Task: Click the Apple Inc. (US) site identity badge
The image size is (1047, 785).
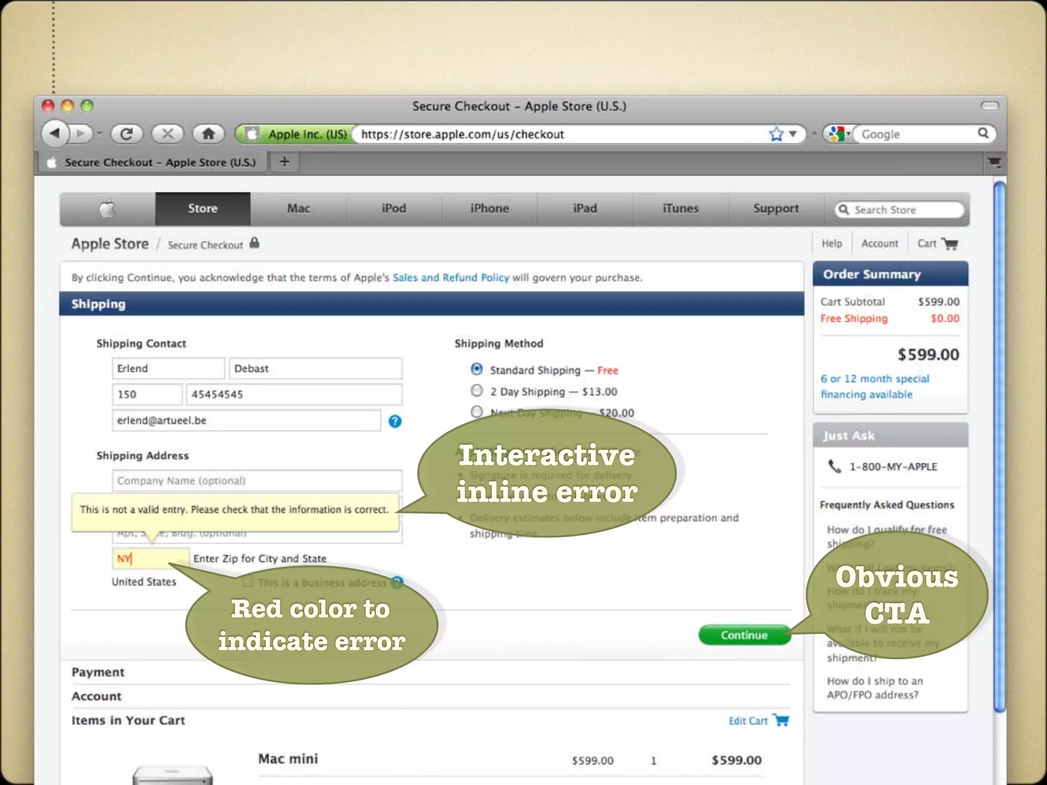Action: point(296,134)
